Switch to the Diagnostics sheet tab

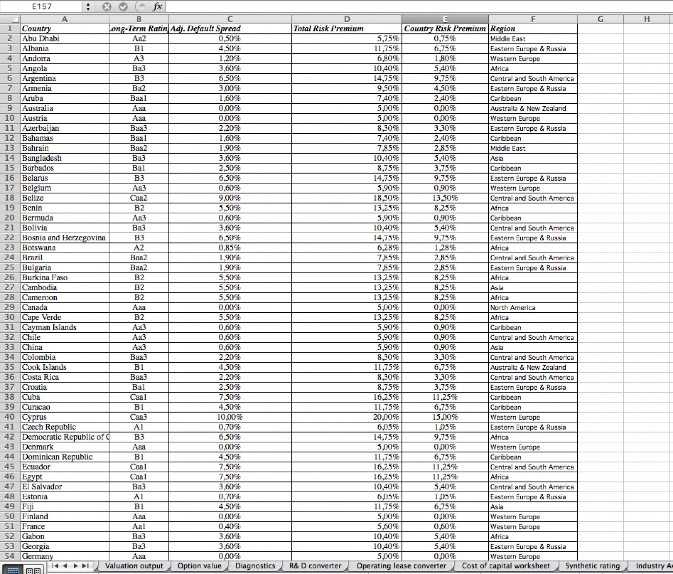click(x=255, y=566)
